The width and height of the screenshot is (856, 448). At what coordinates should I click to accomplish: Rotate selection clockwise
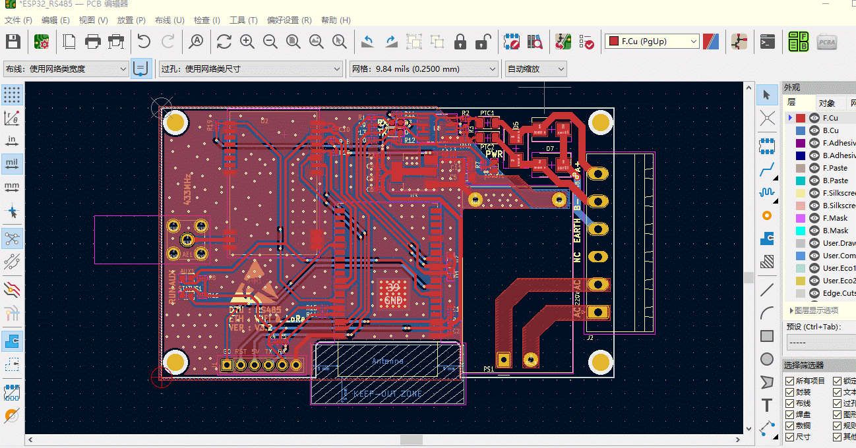pos(391,42)
